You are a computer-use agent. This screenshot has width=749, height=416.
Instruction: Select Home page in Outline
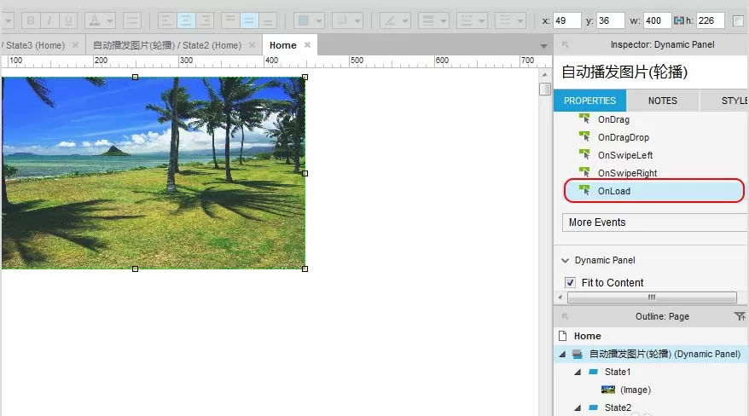coord(587,336)
